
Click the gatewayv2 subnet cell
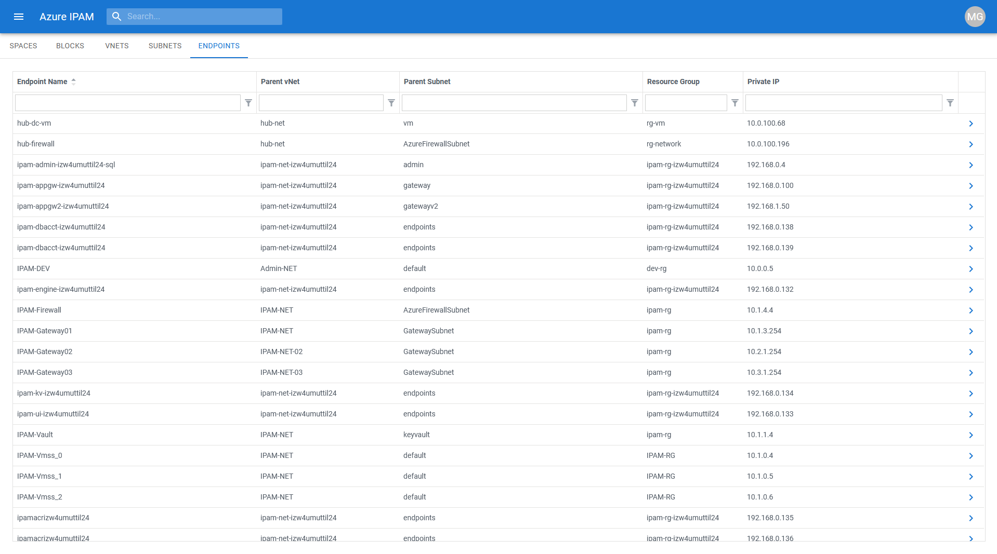click(x=421, y=206)
